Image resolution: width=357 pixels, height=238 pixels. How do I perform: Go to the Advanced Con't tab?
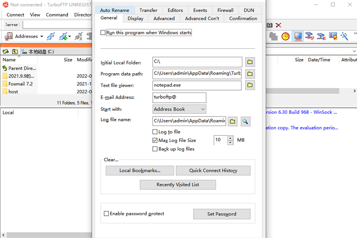pos(202,18)
